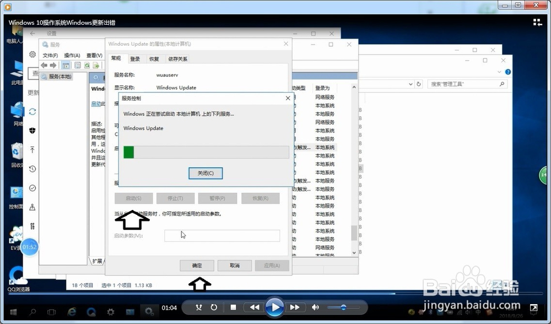Click 取消 in Windows Update properties
This screenshot has height=324, width=551.
pos(234,266)
